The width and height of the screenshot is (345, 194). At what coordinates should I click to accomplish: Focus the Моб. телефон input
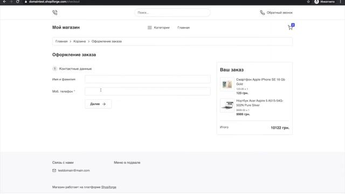148,91
